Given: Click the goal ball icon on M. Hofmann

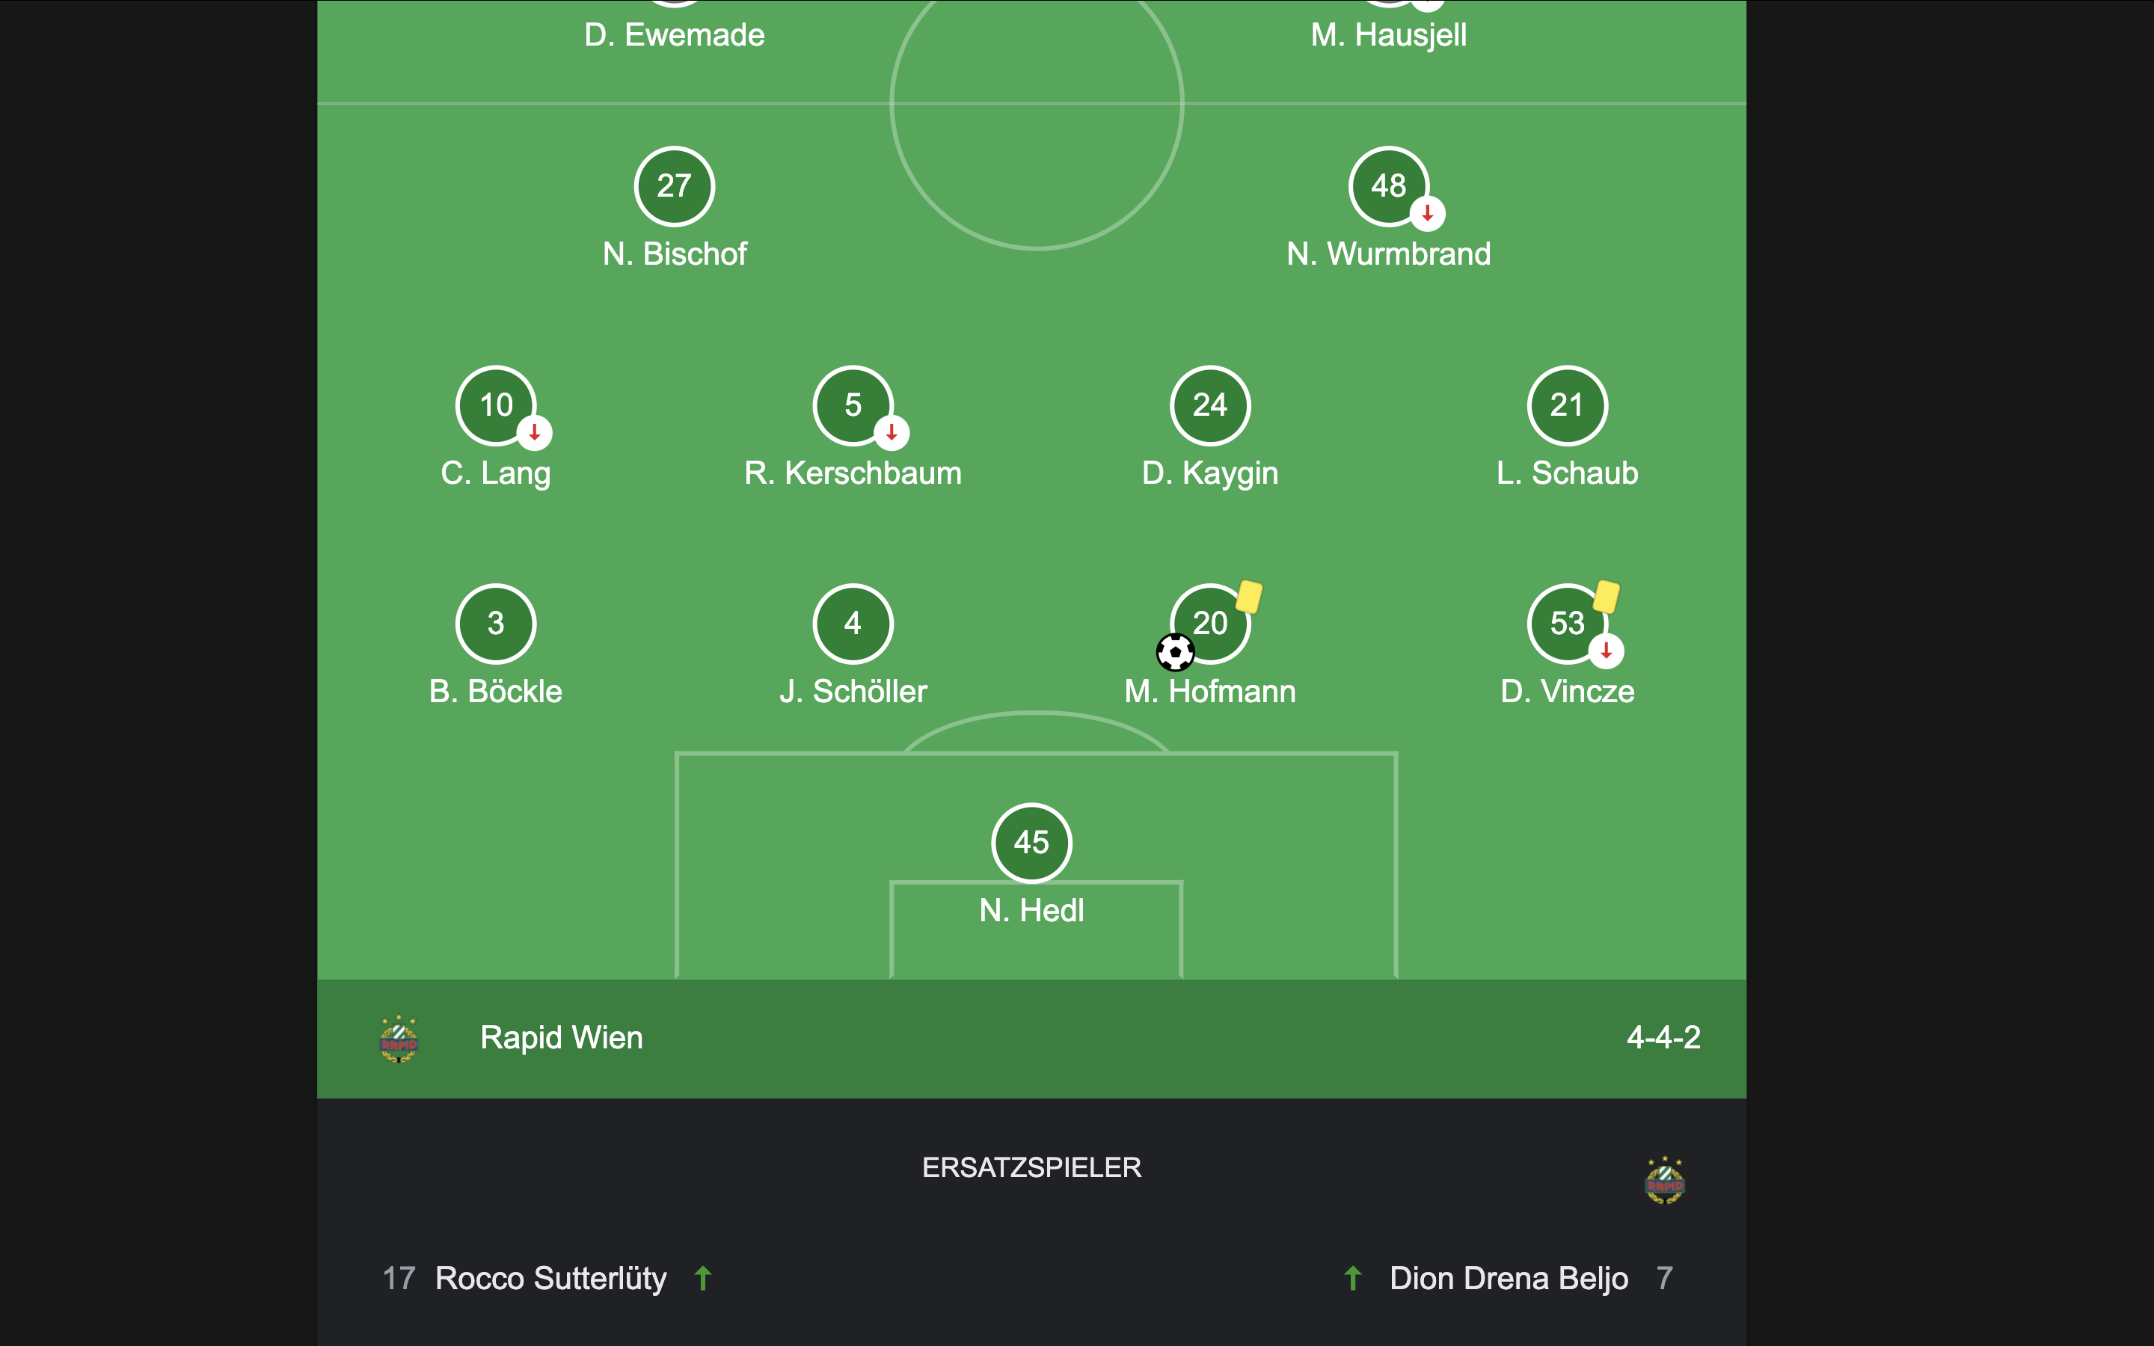Looking at the screenshot, I should (x=1175, y=653).
